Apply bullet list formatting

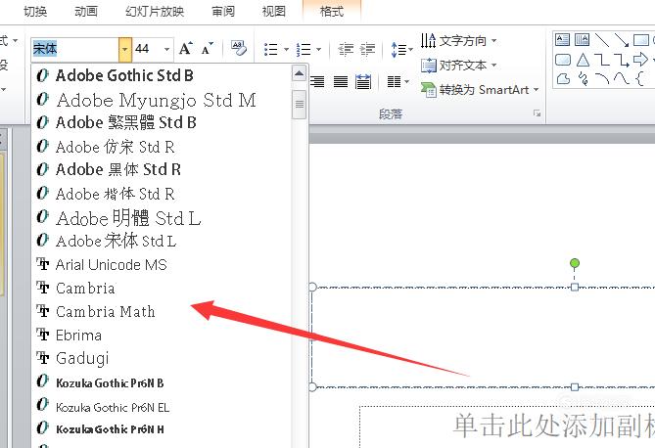(270, 49)
